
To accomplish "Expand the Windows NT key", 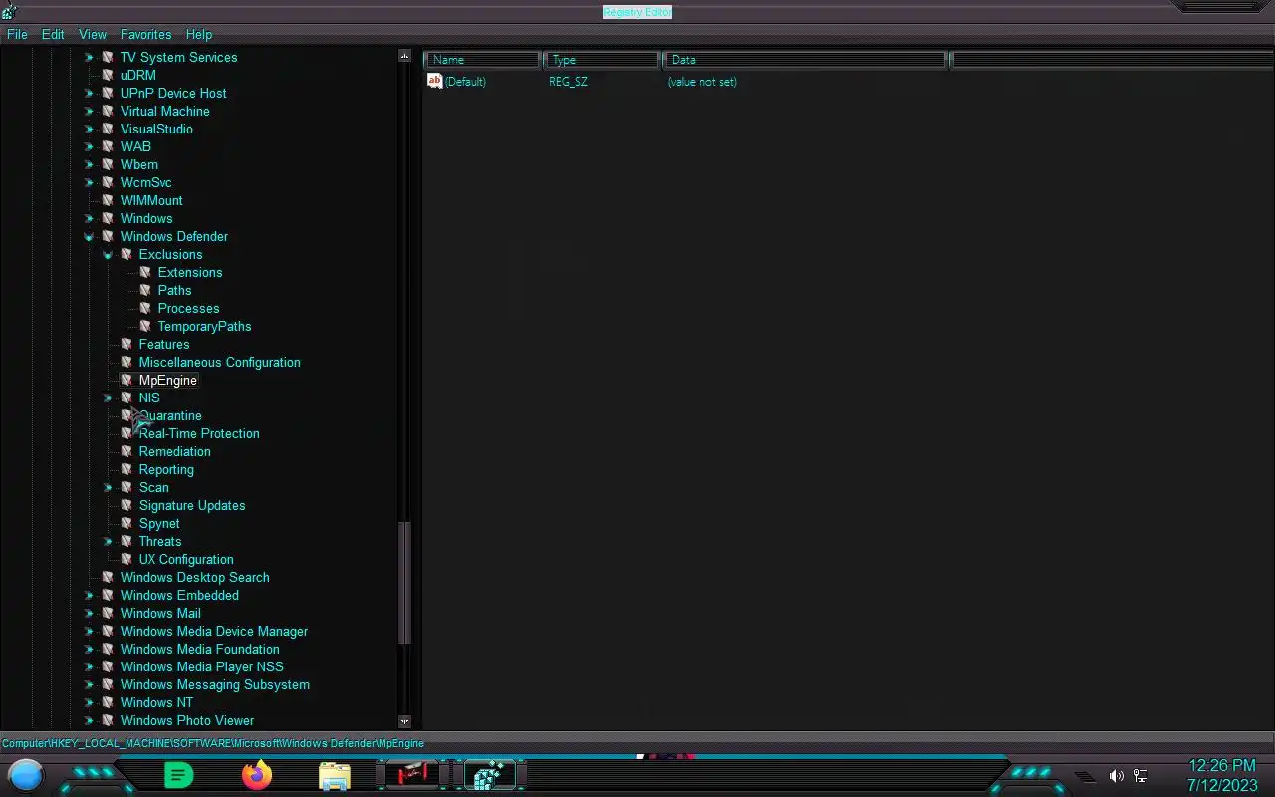I will (x=89, y=703).
